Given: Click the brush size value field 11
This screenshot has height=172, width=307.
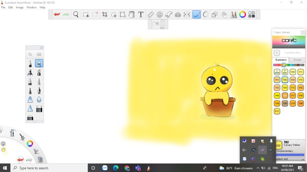Looking at the screenshot, I should [x=156, y=24].
